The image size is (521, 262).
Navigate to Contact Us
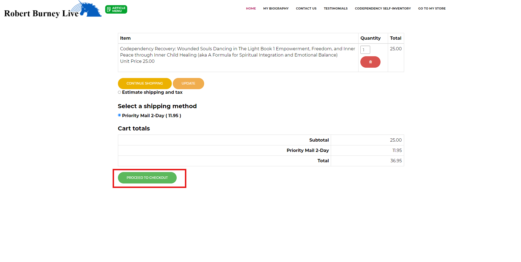[306, 8]
